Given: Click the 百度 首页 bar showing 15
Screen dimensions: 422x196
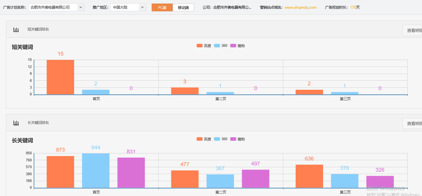Looking at the screenshot, I should click(60, 77).
